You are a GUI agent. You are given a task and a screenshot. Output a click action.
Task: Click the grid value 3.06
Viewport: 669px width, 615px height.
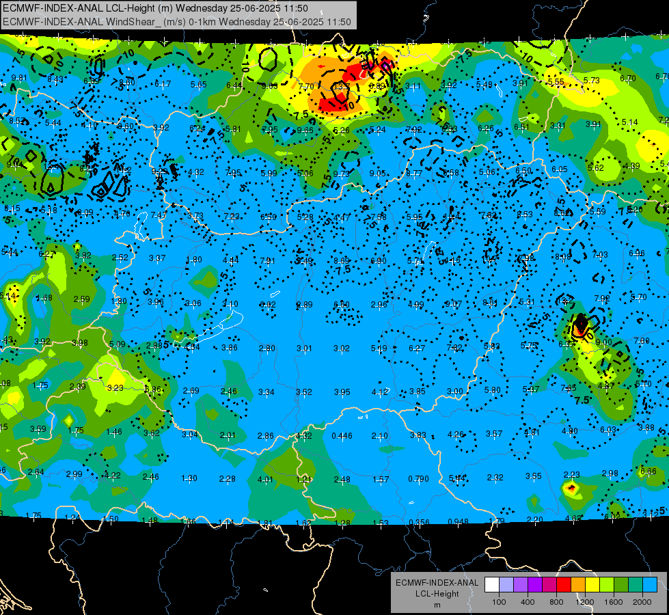click(x=193, y=303)
